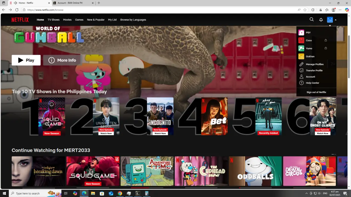Screen dimensions: 351x197
Task: Click the browser Forward arrow
Action: (10, 10)
